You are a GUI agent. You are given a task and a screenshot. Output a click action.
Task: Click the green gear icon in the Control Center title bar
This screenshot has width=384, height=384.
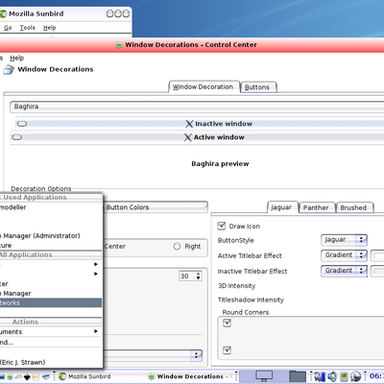coord(119,45)
